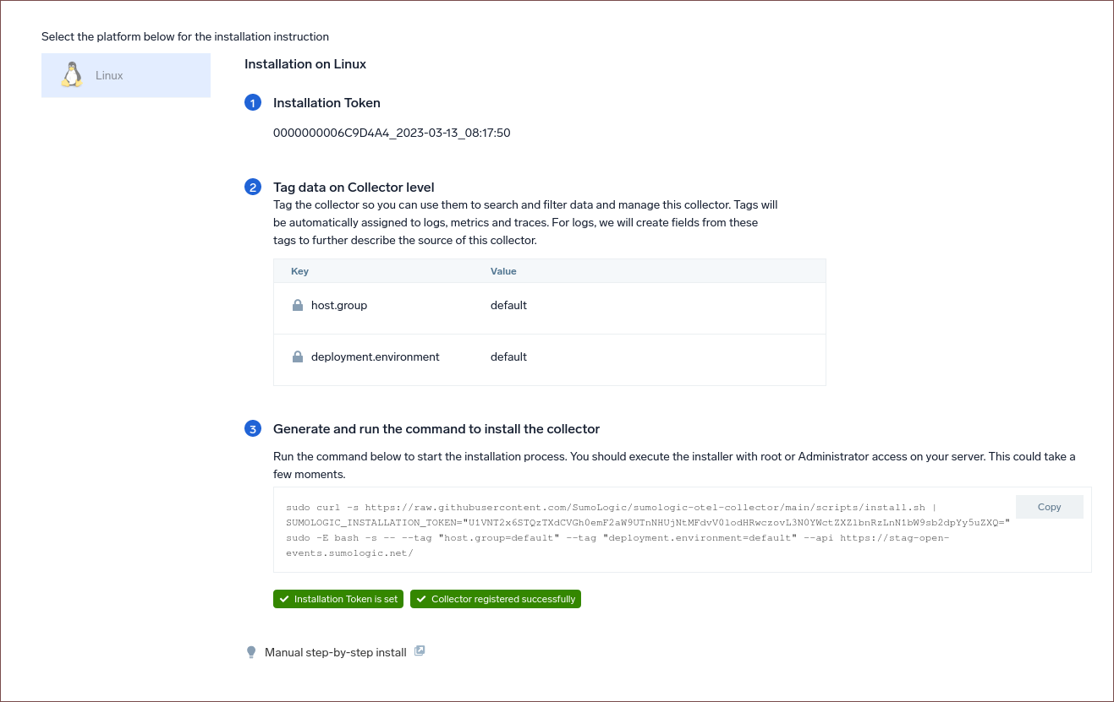Click the step 2 number badge
Image resolution: width=1114 pixels, height=702 pixels.
(253, 188)
